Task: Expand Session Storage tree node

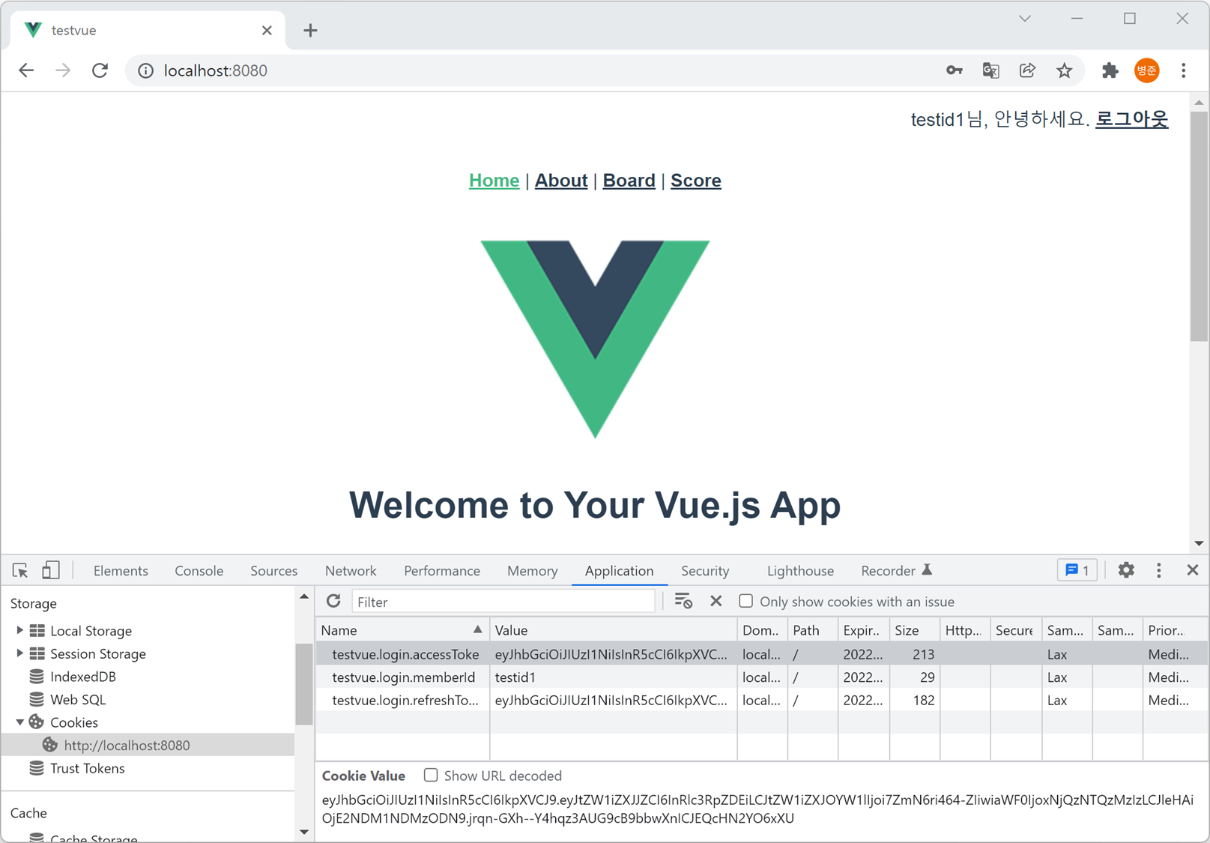Action: (19, 653)
